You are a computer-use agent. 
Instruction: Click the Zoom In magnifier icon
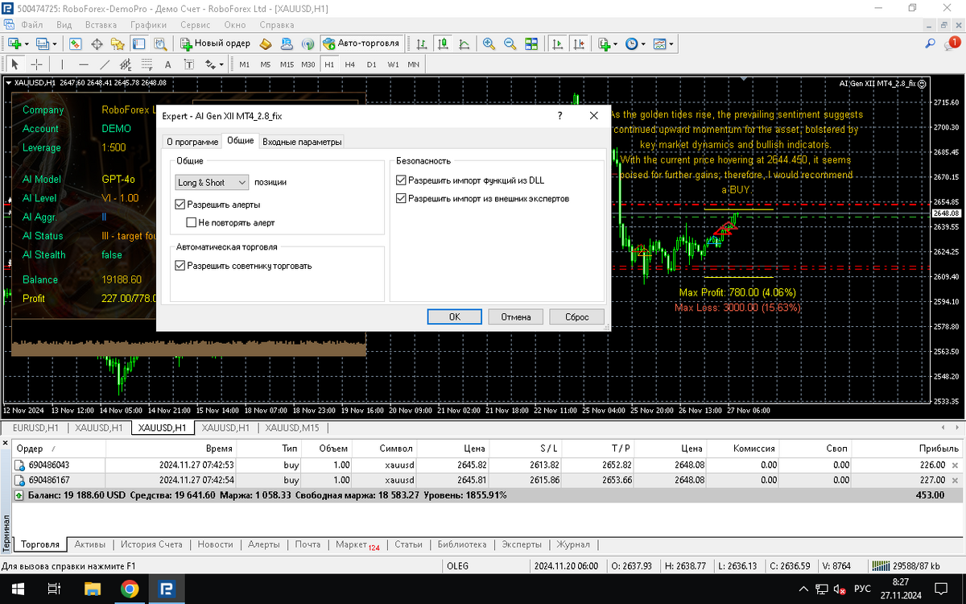tap(489, 43)
